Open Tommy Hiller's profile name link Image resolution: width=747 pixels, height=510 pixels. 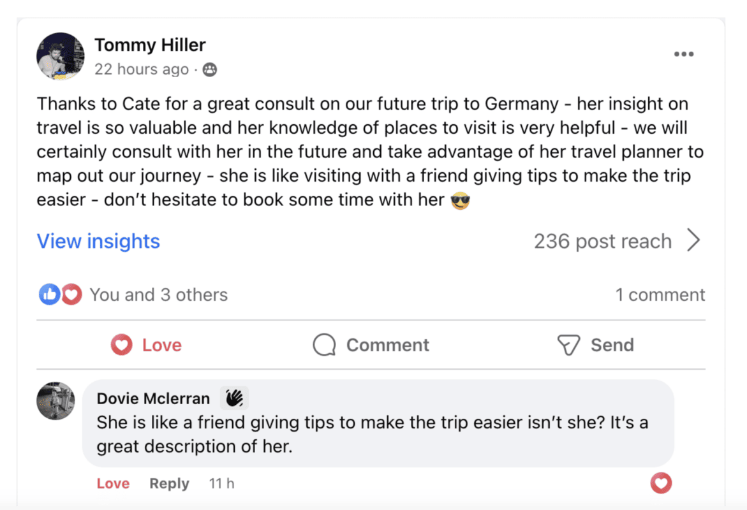150,45
